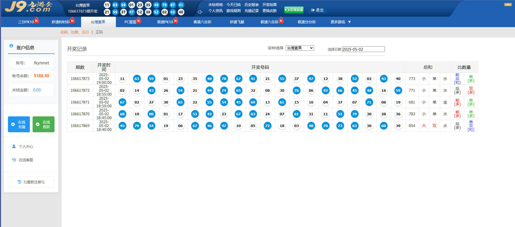
Task: Click the headset icon for 在线客服 in sidebar
Action: pyautogui.click(x=14, y=160)
